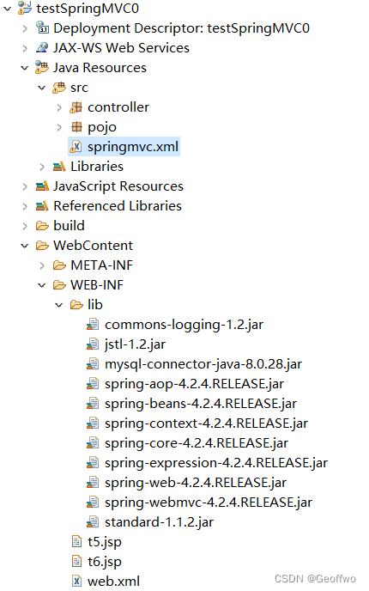The height and width of the screenshot is (591, 369).
Task: Select spring-core-4.2.4.RELEASE.jar
Action: pos(197,443)
